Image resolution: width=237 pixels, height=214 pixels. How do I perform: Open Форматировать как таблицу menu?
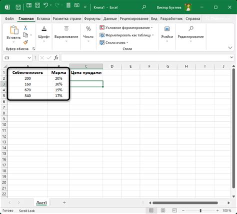(126, 35)
